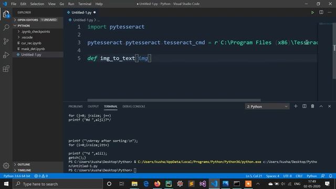Switch to the Problems panel tab
The width and height of the screenshot is (336, 189).
(x=76, y=107)
